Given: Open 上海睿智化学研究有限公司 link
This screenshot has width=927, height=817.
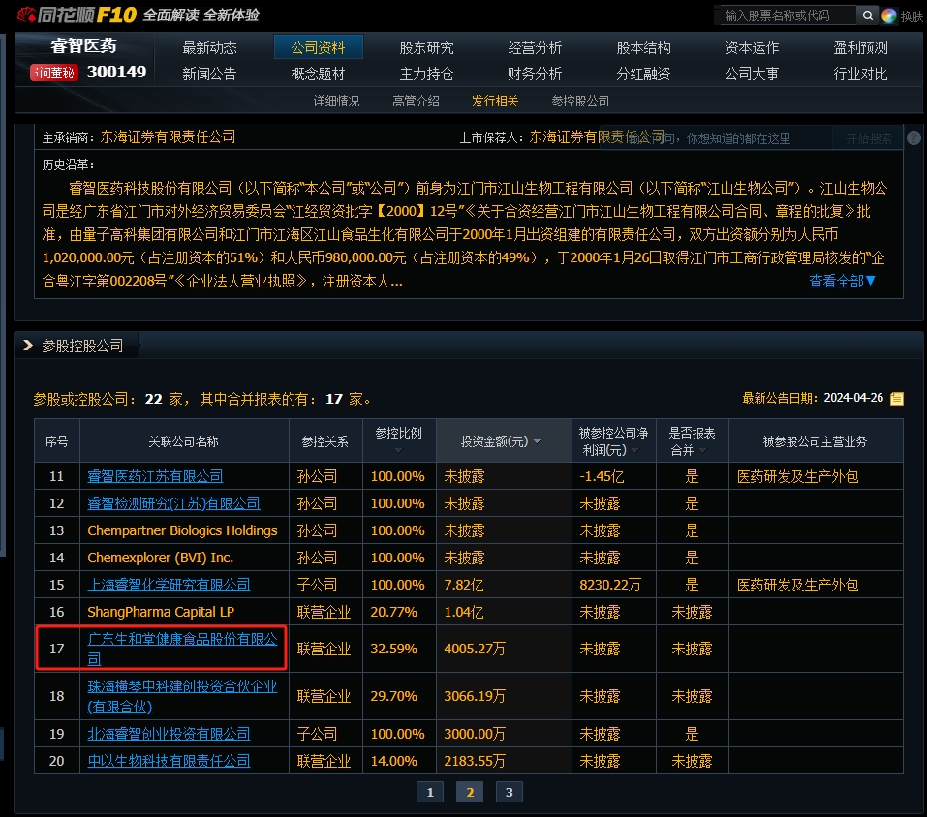Looking at the screenshot, I should [x=169, y=585].
